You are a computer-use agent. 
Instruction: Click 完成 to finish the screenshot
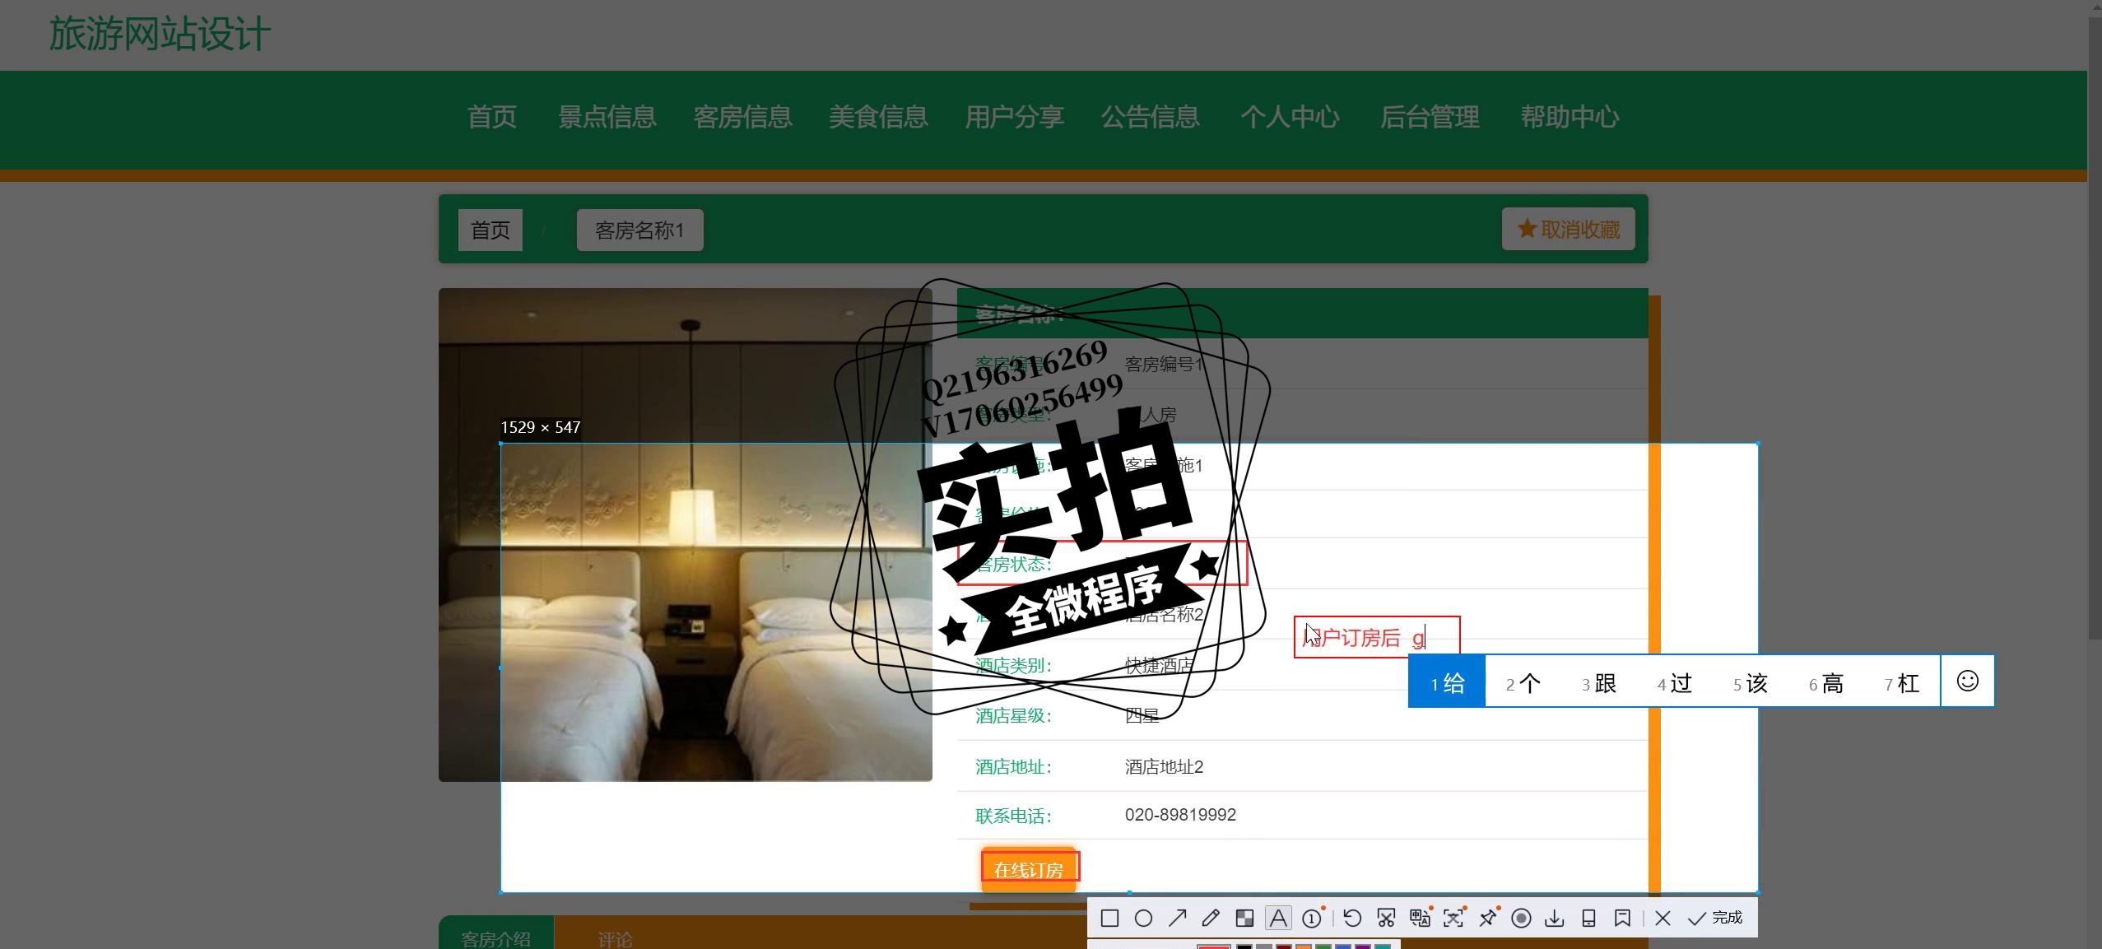click(1715, 918)
